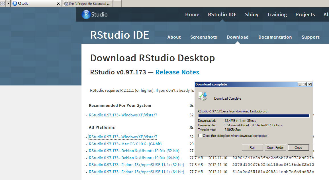Click All Platforms Windows XP/Vista/7 link

tap(123, 137)
